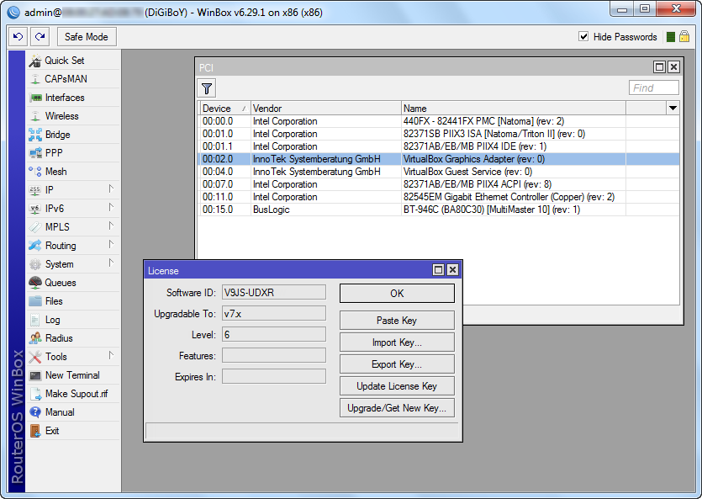Click the Paste Key button
This screenshot has height=499, width=702.
tap(397, 321)
